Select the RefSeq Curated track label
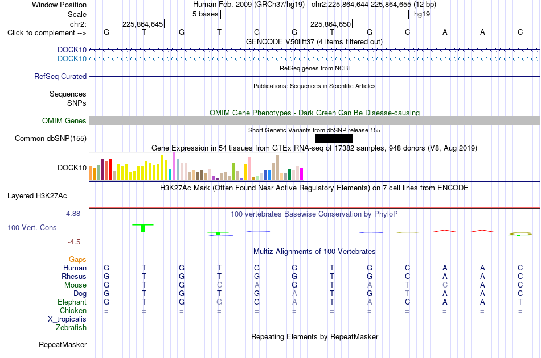The image size is (541, 358). (60, 76)
